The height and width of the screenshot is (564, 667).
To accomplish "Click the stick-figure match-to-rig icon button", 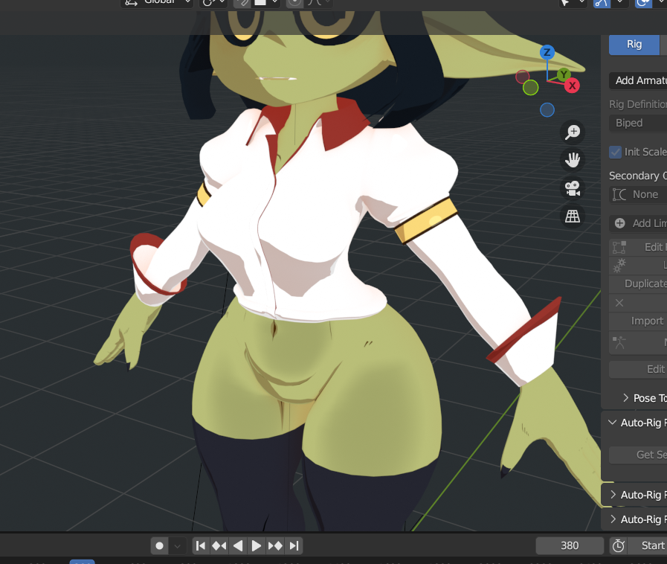I will (x=638, y=342).
